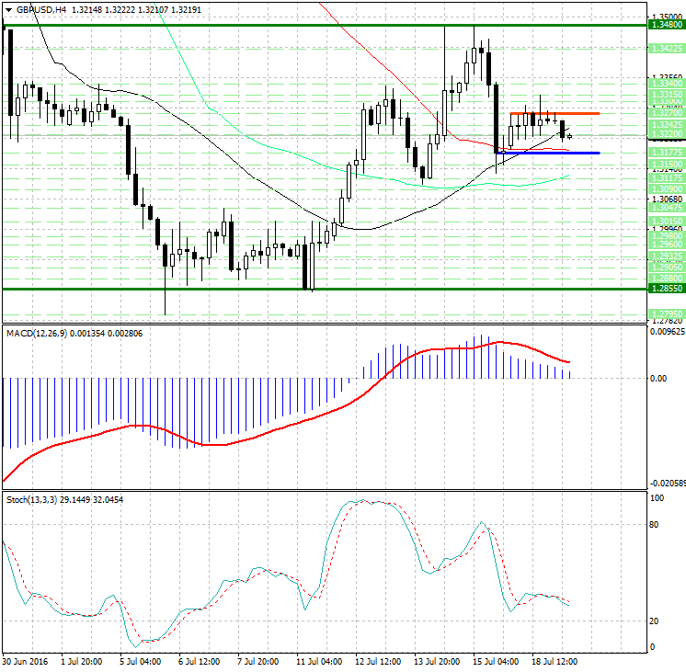686x672 pixels.
Task: Click the 1 Jul 20:00 time label
Action: tap(82, 661)
